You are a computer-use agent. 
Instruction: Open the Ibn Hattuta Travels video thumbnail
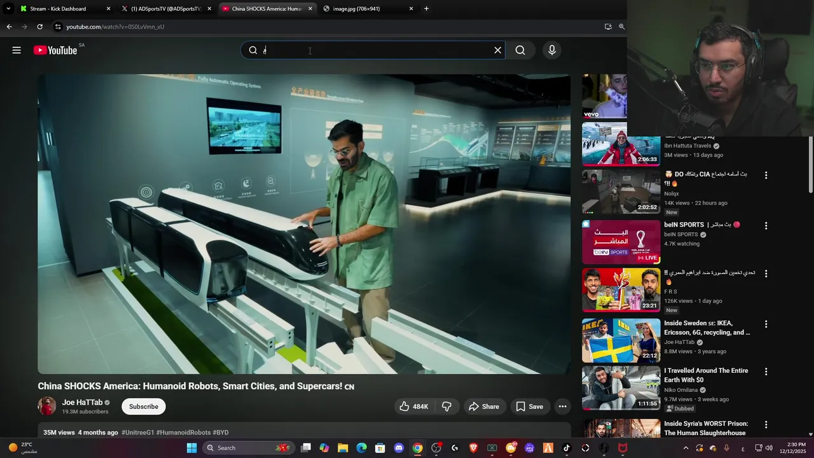(621, 144)
